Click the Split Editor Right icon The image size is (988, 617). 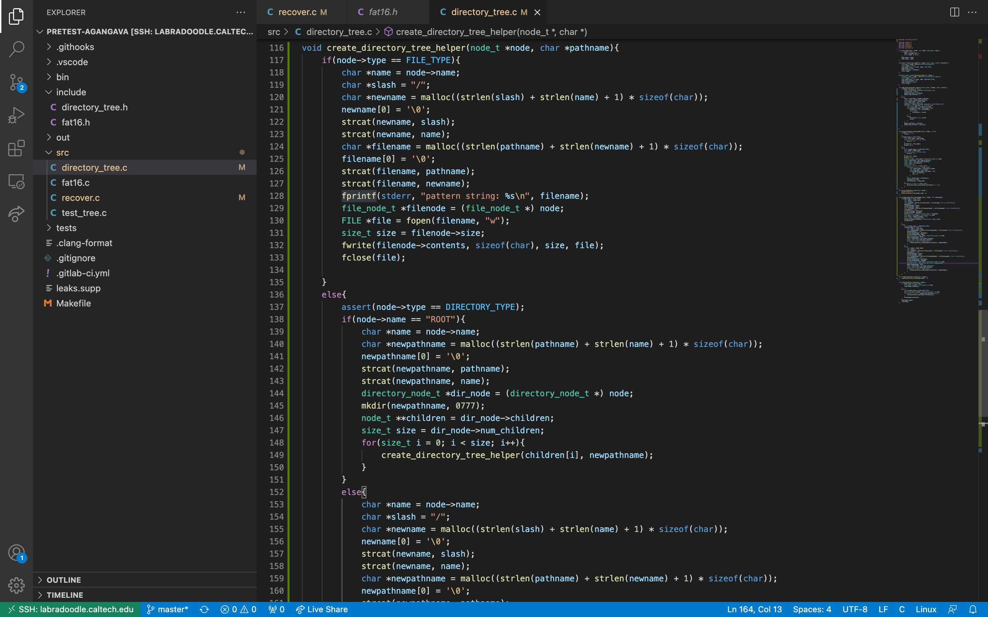pos(954,12)
